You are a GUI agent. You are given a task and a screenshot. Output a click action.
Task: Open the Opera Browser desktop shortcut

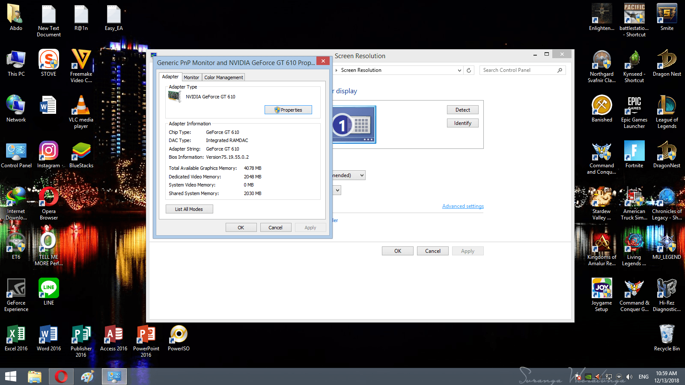49,204
